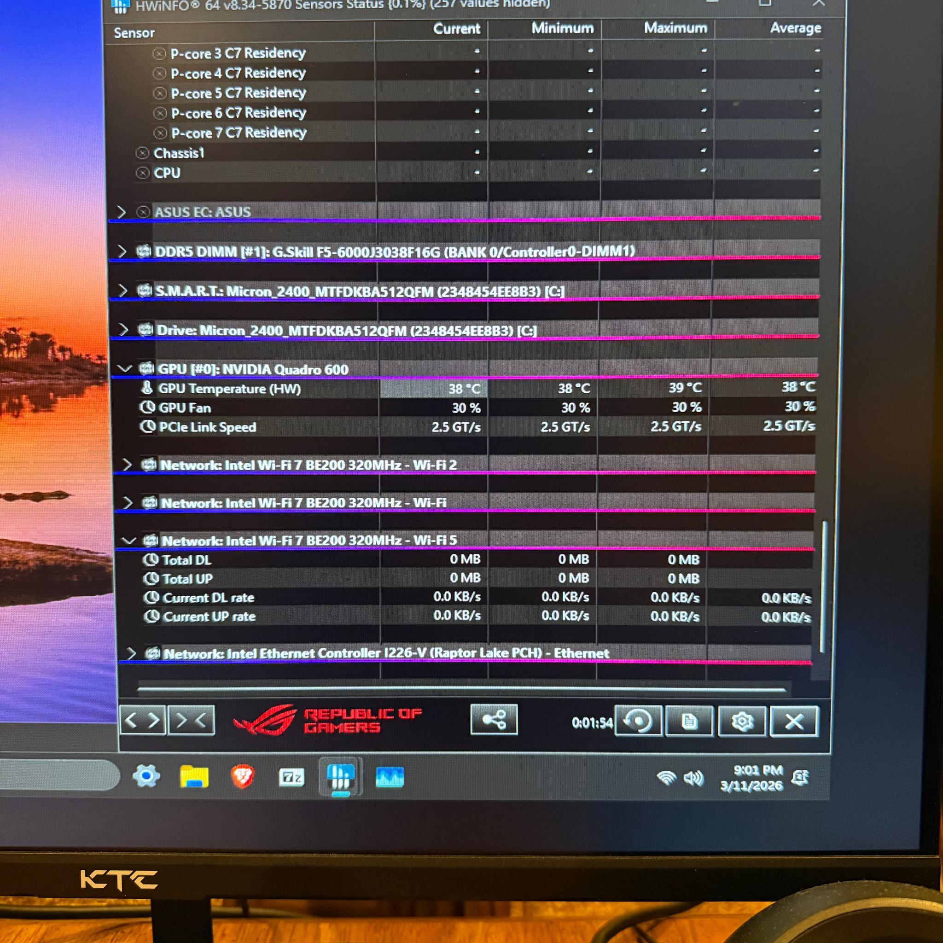Click the highlighted 38 °C current temperature cell
Screen dimensions: 943x943
pyautogui.click(x=433, y=389)
